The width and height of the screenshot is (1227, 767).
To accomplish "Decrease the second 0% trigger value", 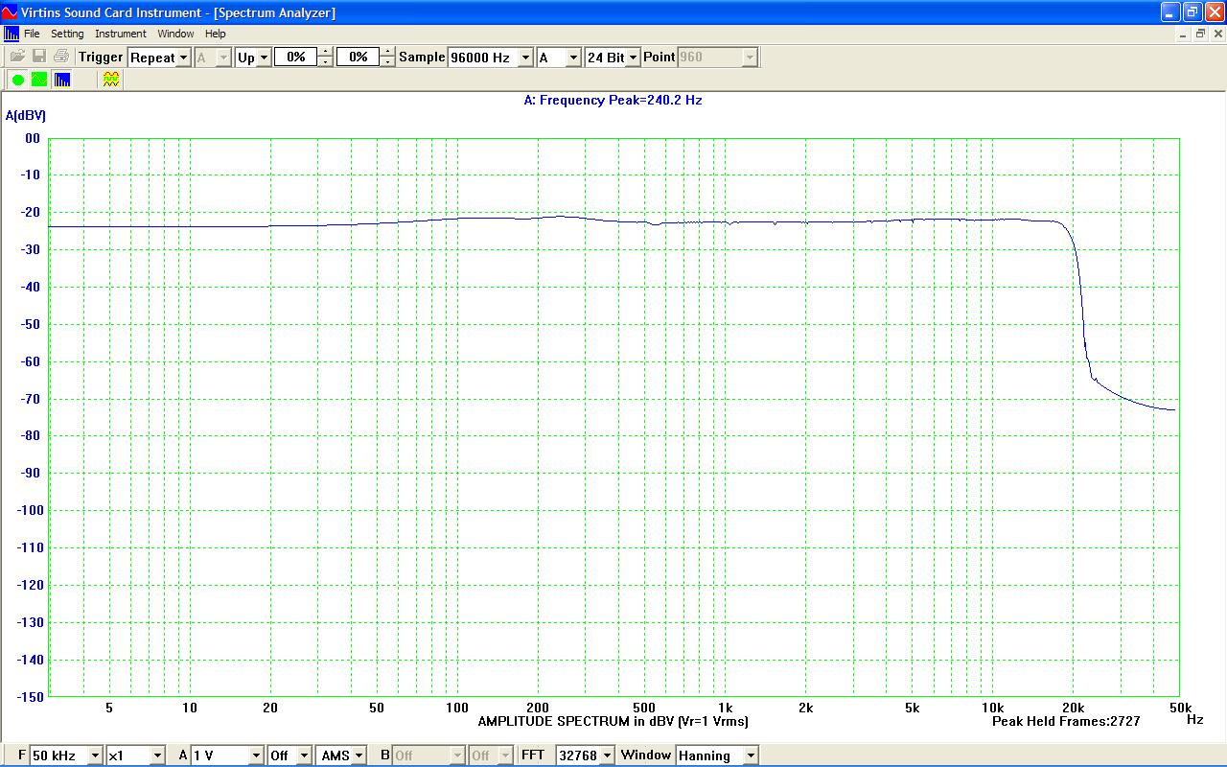I will tap(387, 62).
